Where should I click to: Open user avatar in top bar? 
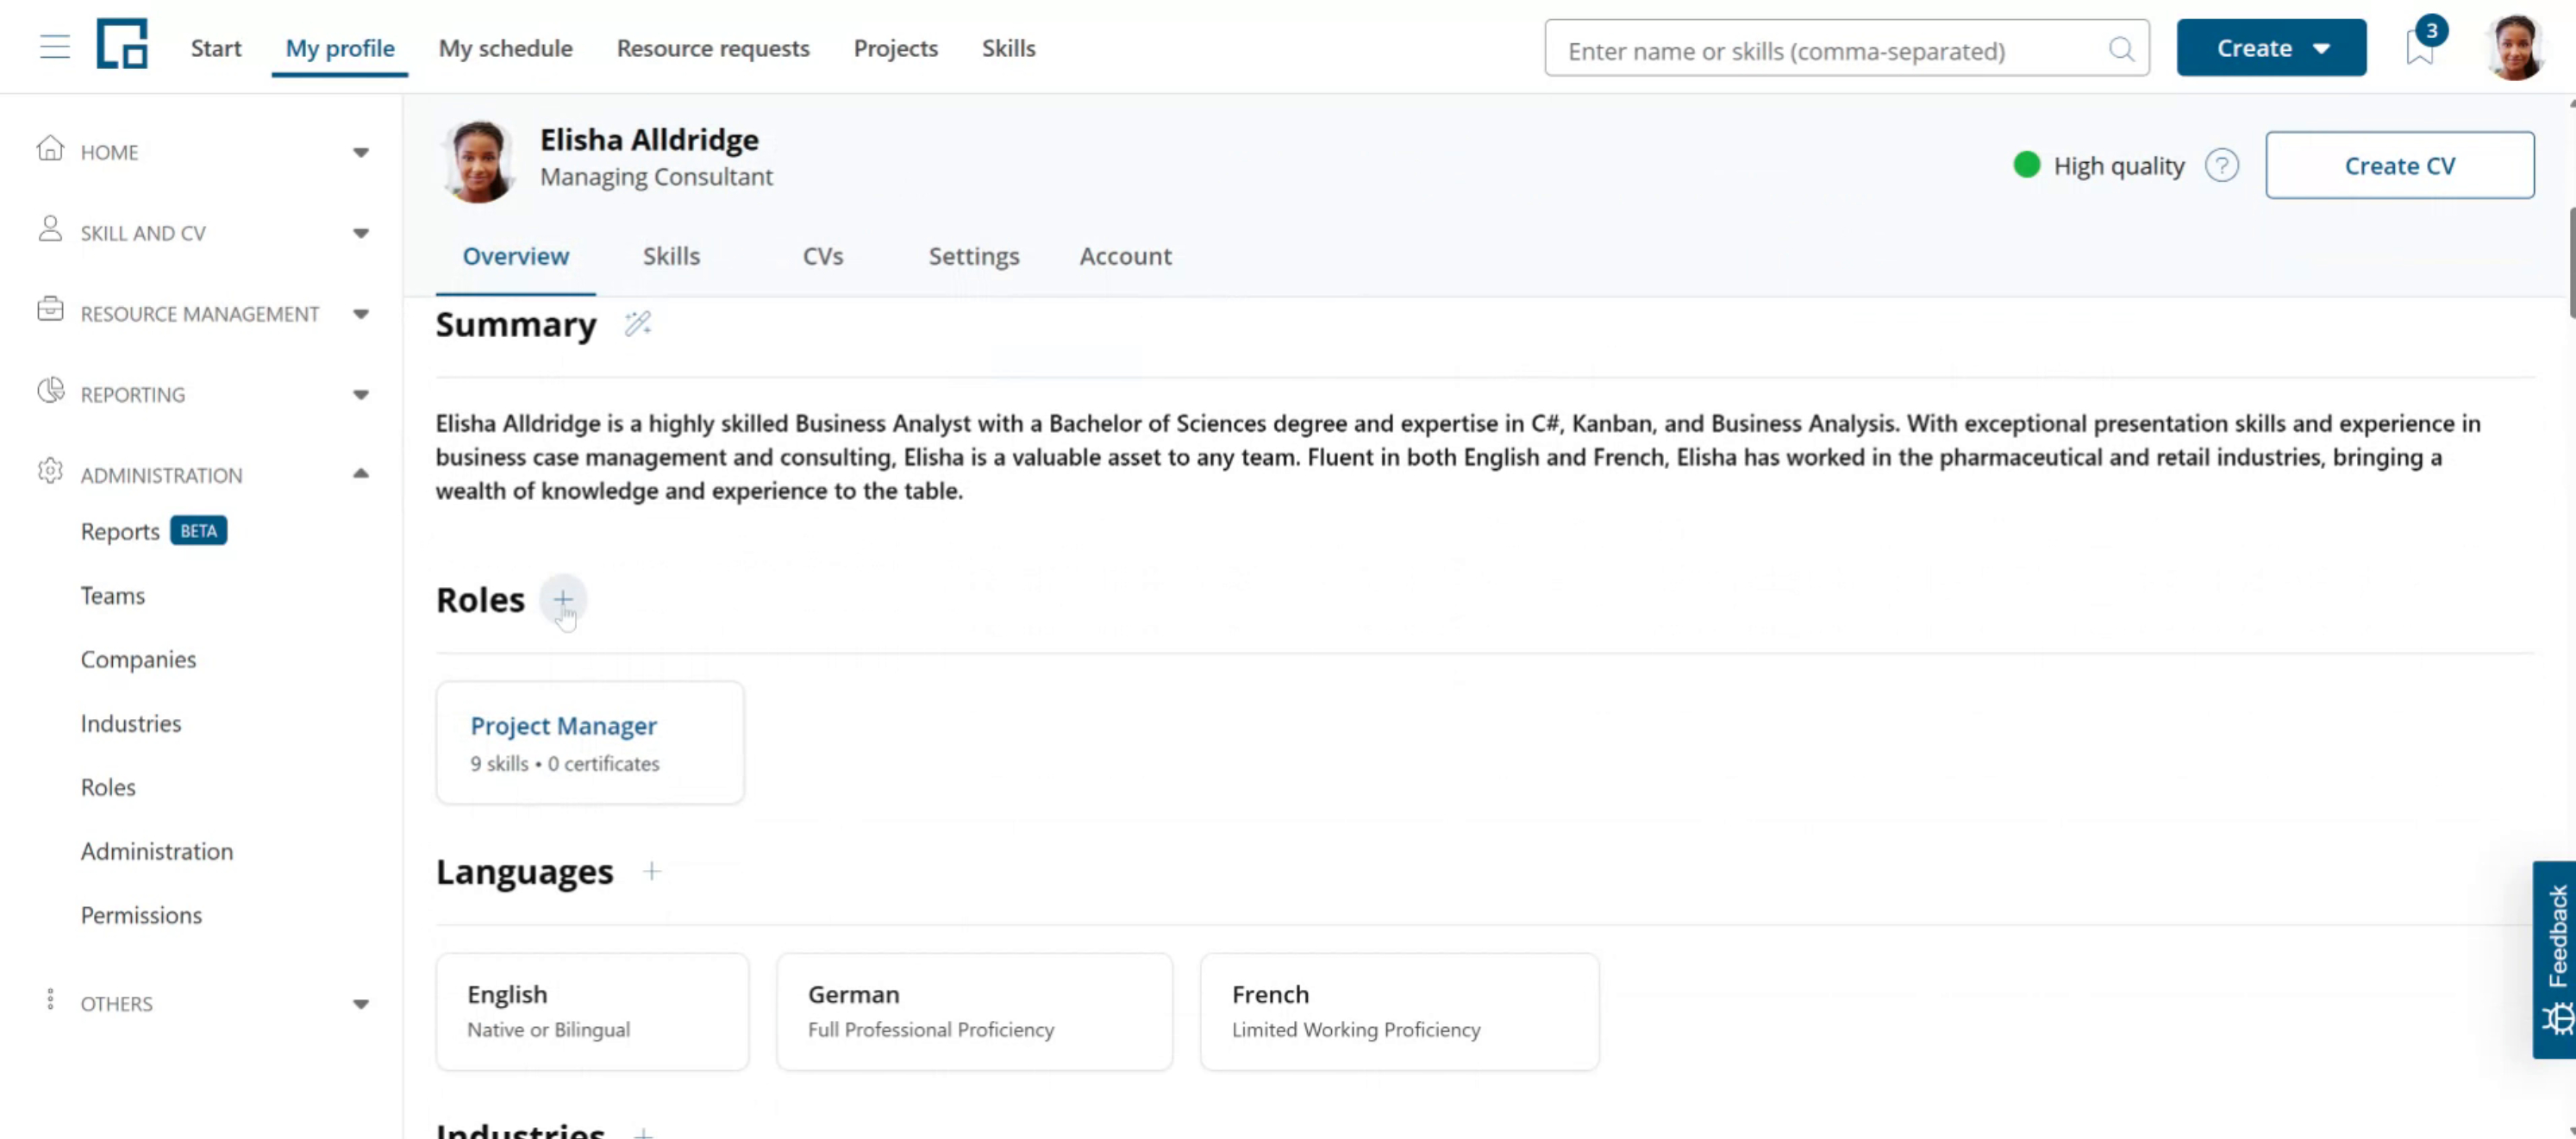tap(2514, 47)
